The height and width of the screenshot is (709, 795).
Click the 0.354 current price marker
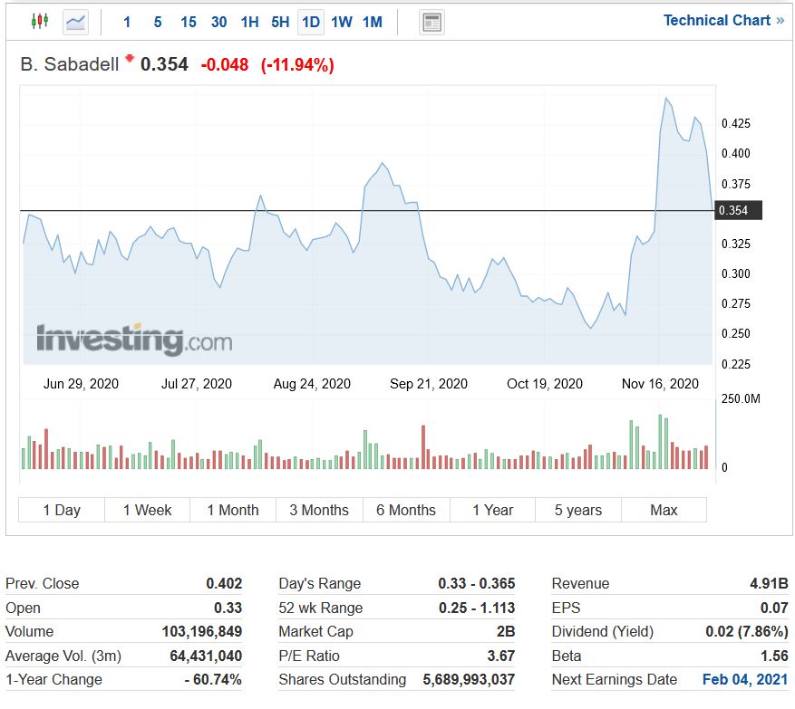click(738, 210)
